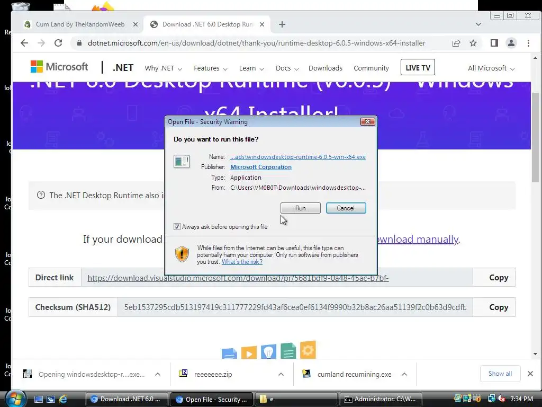Screen dimensions: 542x407
Task: Expand the Docs menu
Action: click(x=287, y=68)
